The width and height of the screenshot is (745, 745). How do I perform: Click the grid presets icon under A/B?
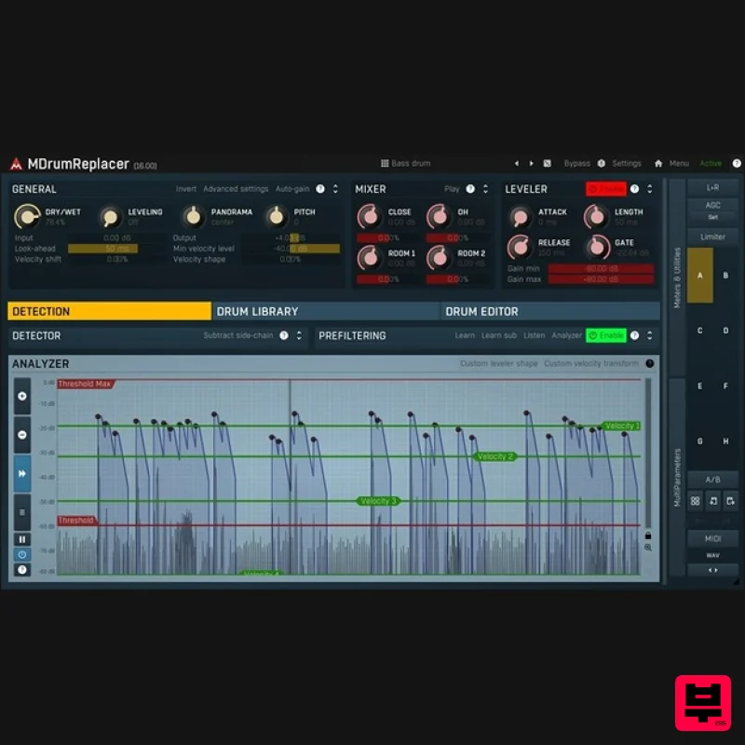[x=695, y=501]
